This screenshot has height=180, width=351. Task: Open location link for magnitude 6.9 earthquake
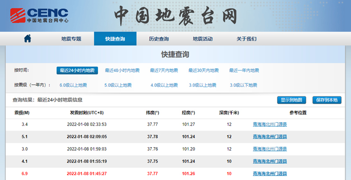(x=270, y=173)
